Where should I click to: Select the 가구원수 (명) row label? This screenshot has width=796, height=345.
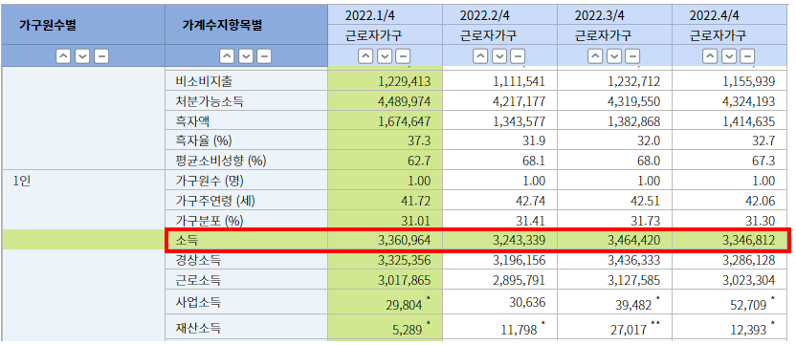[x=209, y=181]
